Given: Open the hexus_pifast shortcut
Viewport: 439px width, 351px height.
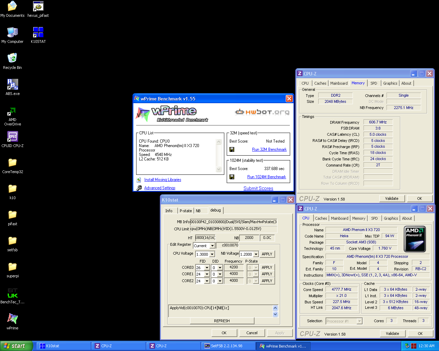Looking at the screenshot, I should 38,9.
